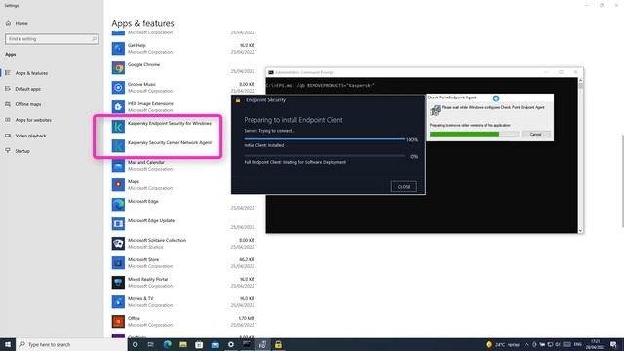Viewport: 624px width, 351px height.
Task: Open Apps for websites in sidebar
Action: coord(33,120)
